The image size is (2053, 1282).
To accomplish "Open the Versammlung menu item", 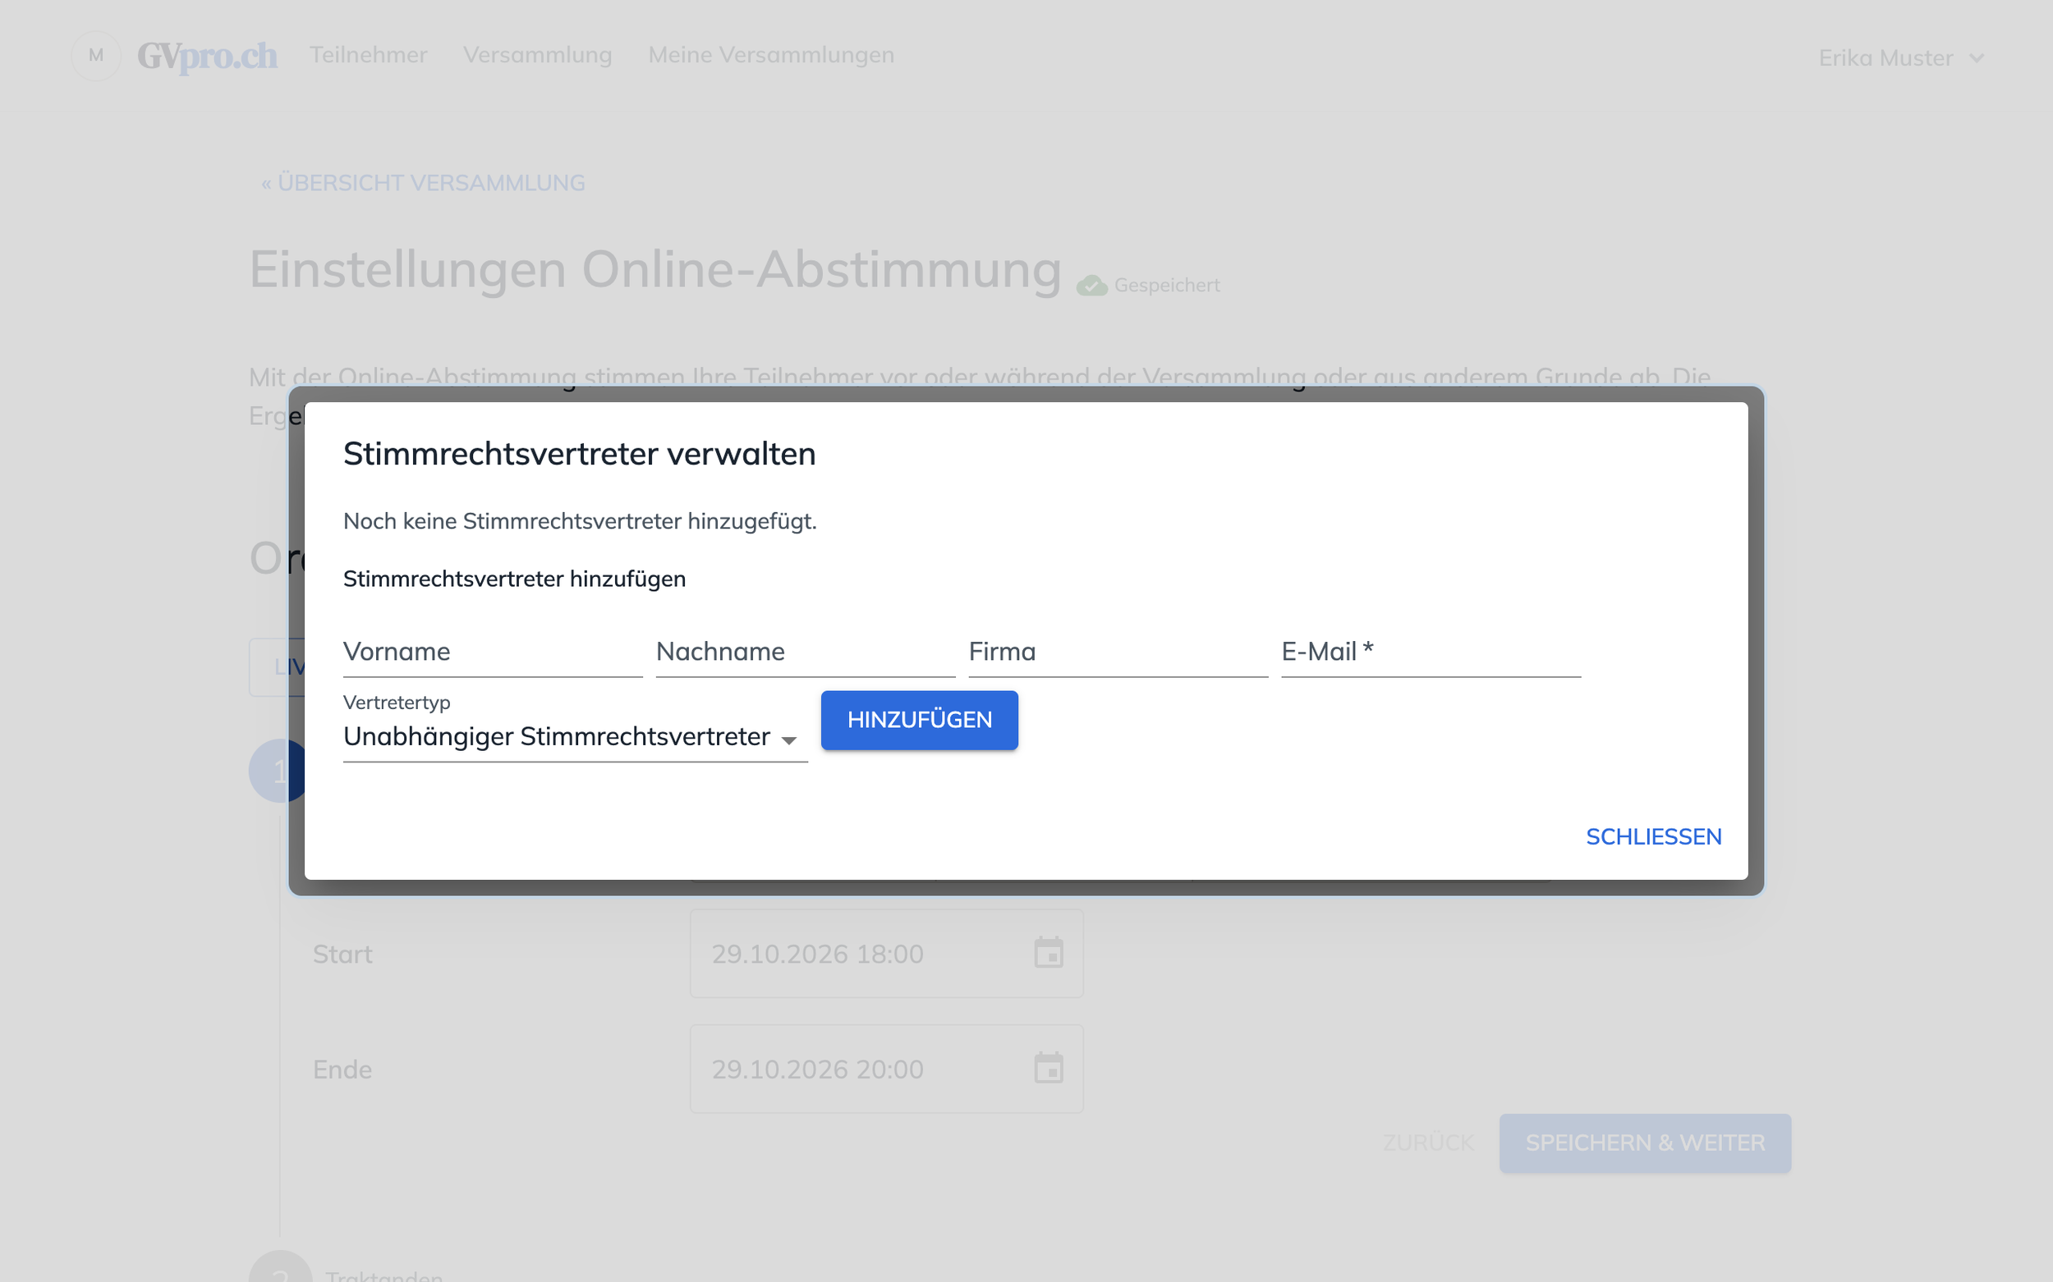I will [x=537, y=55].
